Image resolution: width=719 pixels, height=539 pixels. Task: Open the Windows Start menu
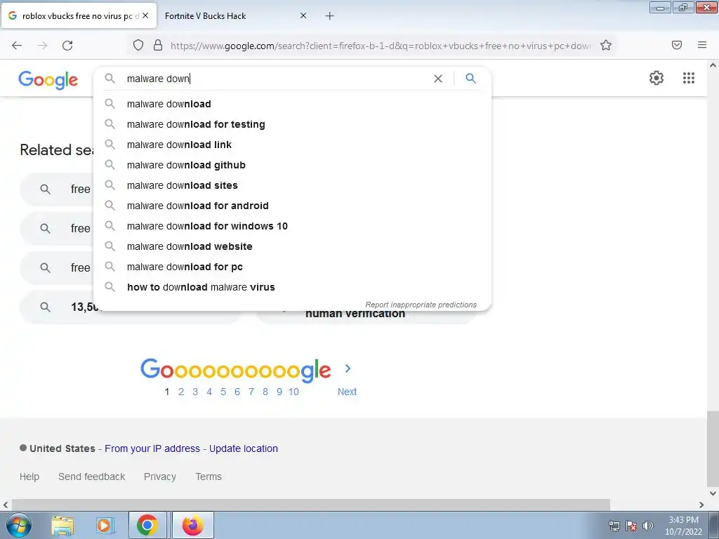[18, 525]
